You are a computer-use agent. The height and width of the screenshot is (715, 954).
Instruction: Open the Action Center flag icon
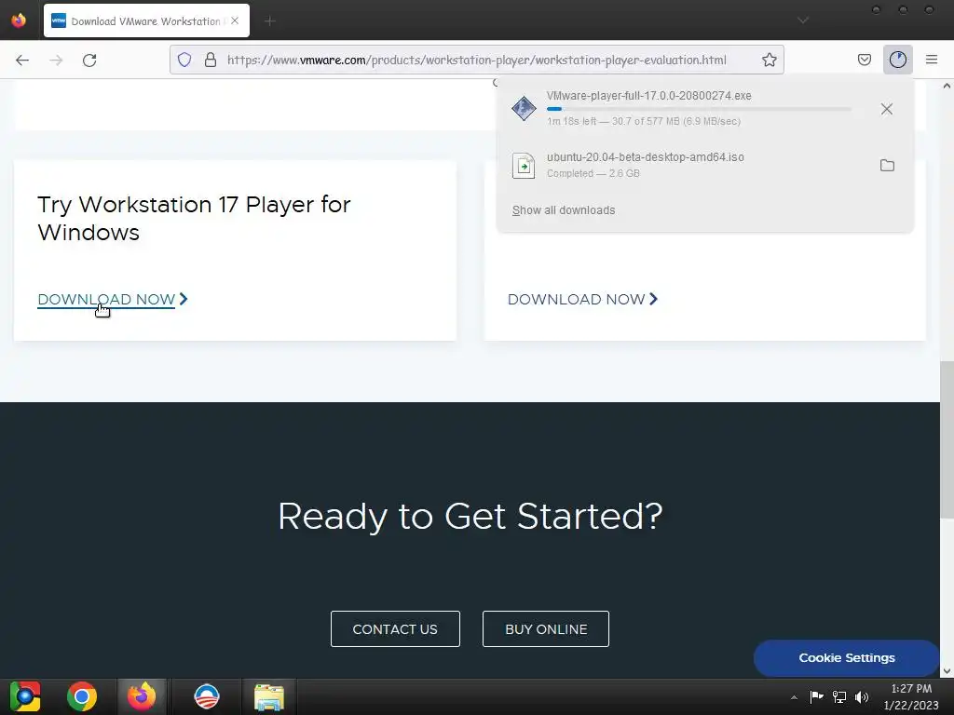816,696
